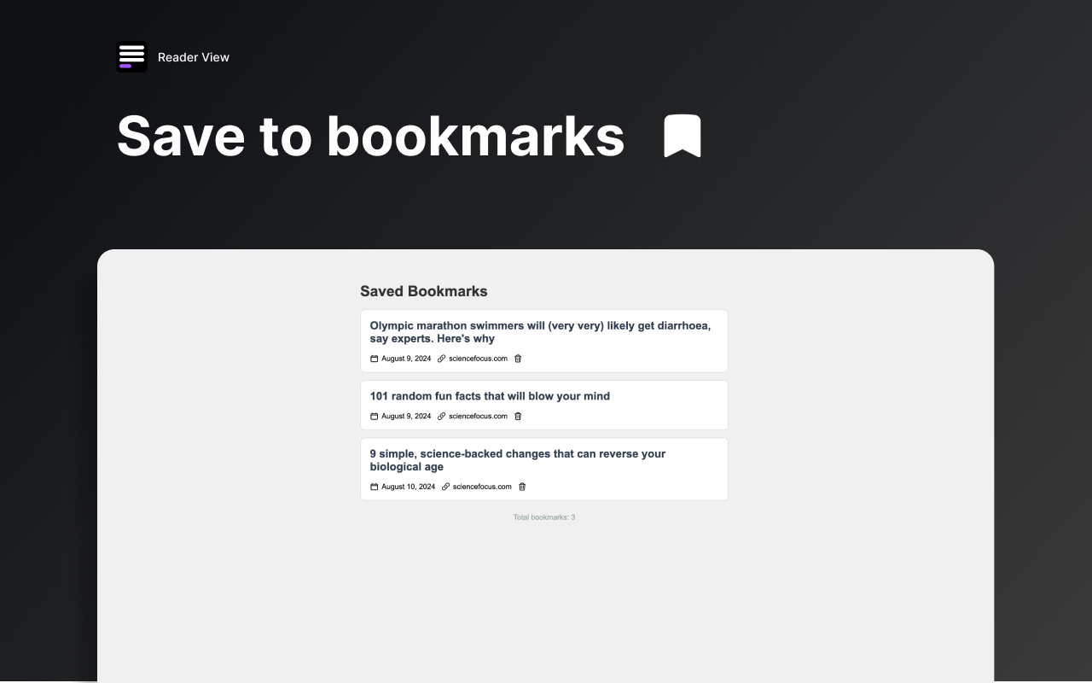Click the Save to bookmarks headline
This screenshot has width=1092, height=683.
point(370,136)
